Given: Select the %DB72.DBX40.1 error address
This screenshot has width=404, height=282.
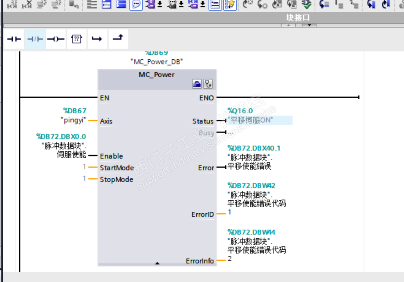Looking at the screenshot, I should click(254, 148).
